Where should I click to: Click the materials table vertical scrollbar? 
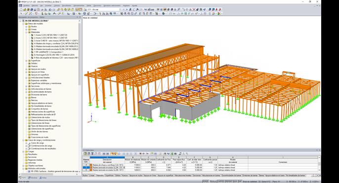pyautogui.click(x=319, y=164)
